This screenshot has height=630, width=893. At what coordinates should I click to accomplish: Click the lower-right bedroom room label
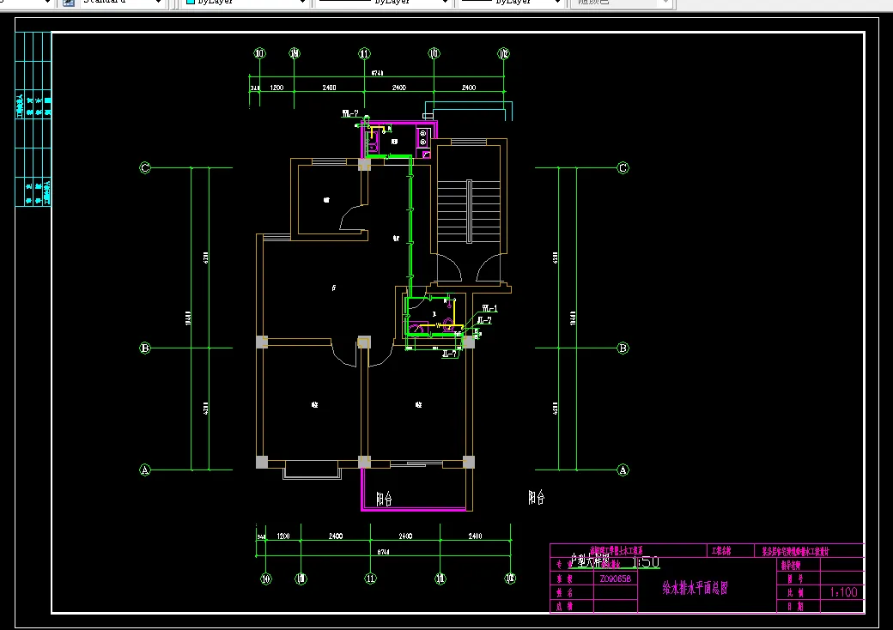[x=419, y=405]
